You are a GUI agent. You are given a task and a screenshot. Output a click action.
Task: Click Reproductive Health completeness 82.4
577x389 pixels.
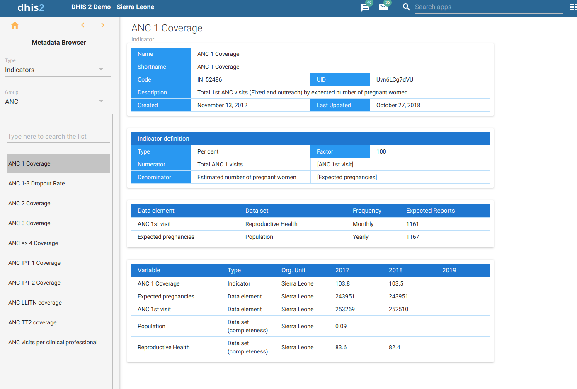click(x=394, y=347)
